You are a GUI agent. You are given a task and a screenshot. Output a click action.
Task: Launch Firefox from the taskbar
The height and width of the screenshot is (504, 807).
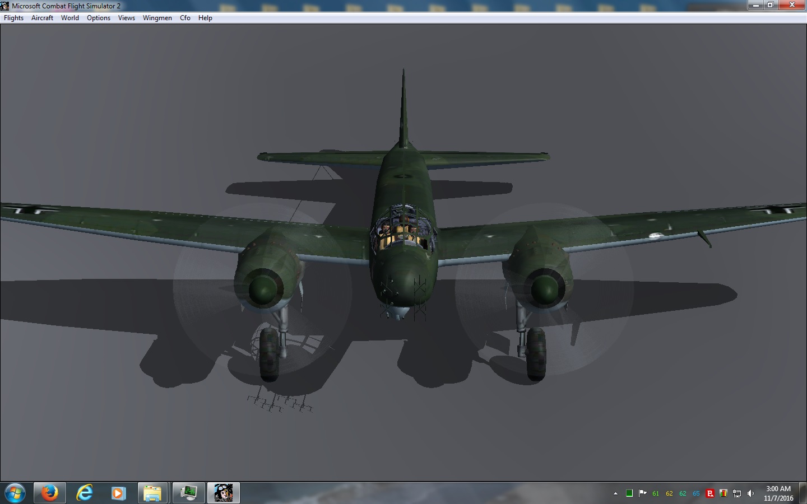click(50, 493)
